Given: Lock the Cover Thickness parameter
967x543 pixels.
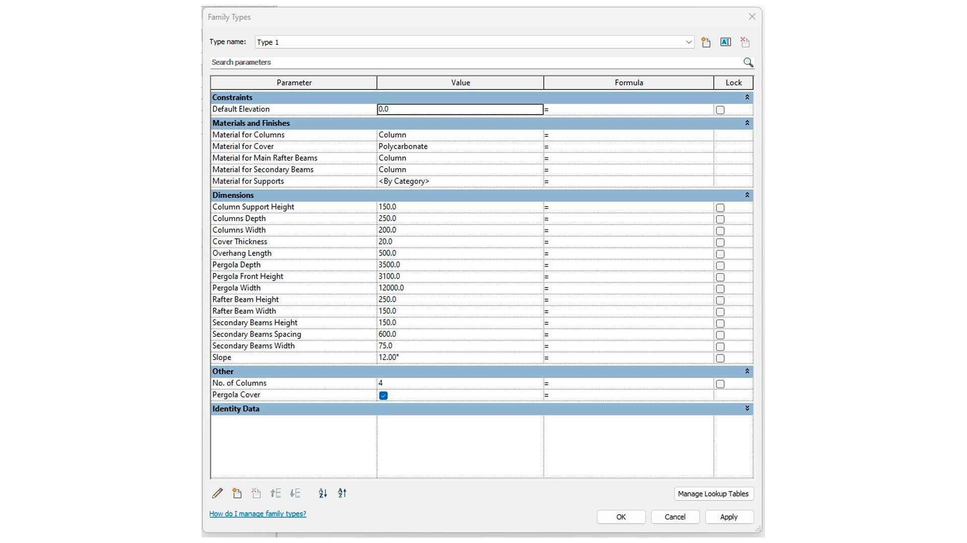Looking at the screenshot, I should pos(720,242).
